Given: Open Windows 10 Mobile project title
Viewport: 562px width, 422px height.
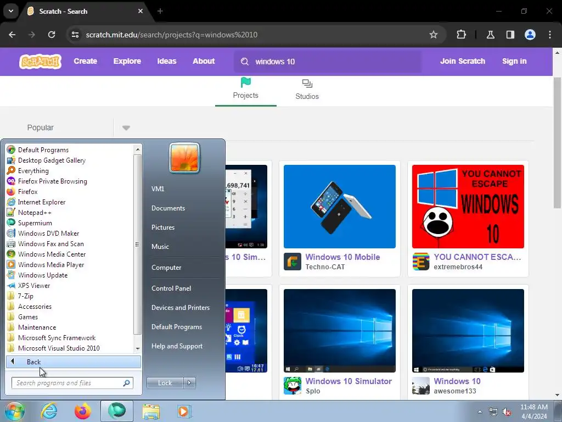Looking at the screenshot, I should [342, 257].
